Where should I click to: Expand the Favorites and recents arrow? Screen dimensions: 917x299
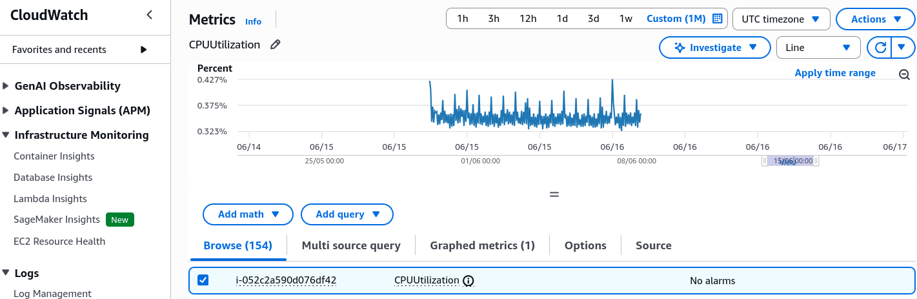coord(144,50)
